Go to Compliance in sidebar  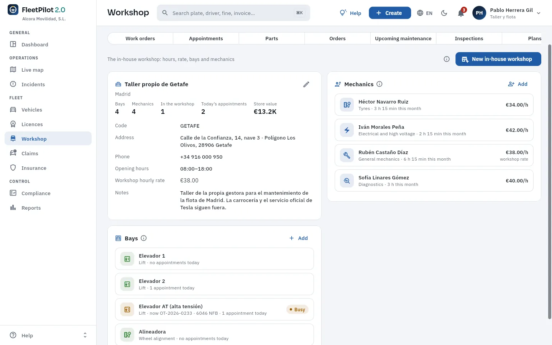click(x=48, y=193)
